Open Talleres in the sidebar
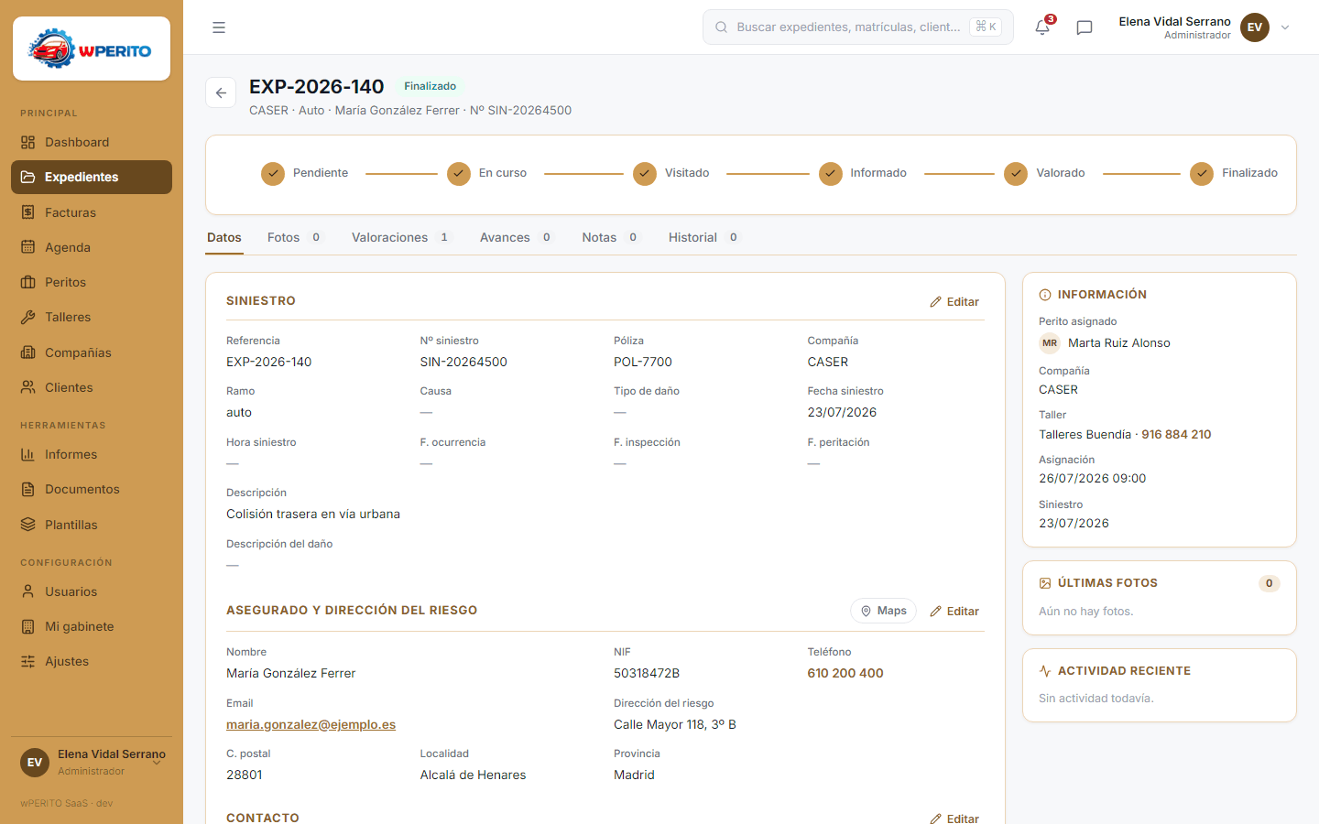This screenshot has width=1319, height=824. [92, 317]
